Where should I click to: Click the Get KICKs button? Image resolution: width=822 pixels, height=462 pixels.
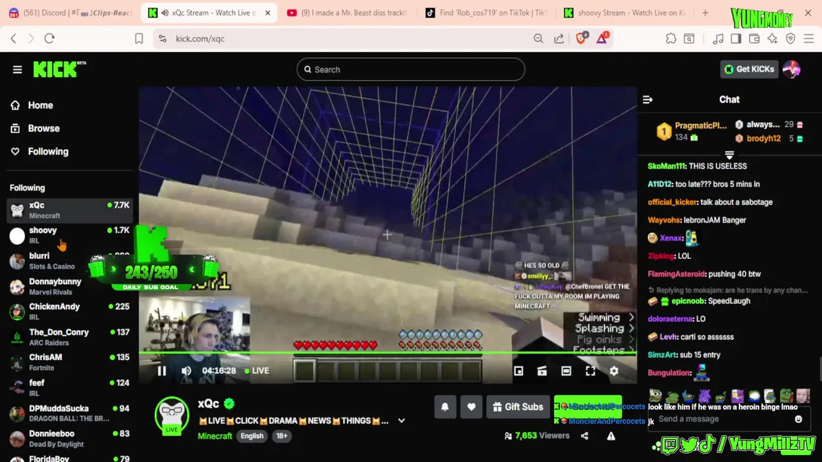[x=749, y=69]
